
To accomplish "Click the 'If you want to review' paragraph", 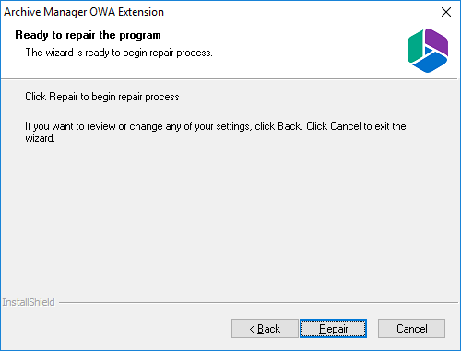I will (x=216, y=132).
